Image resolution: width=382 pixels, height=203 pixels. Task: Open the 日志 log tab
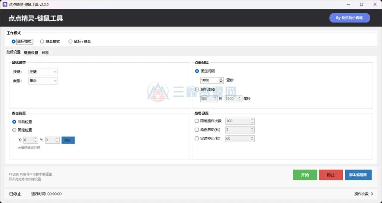[45, 53]
